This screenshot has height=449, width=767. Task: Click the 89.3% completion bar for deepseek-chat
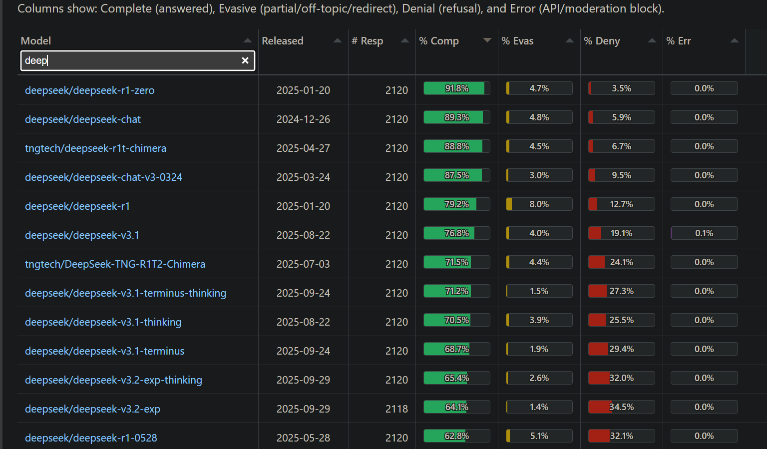tap(457, 117)
